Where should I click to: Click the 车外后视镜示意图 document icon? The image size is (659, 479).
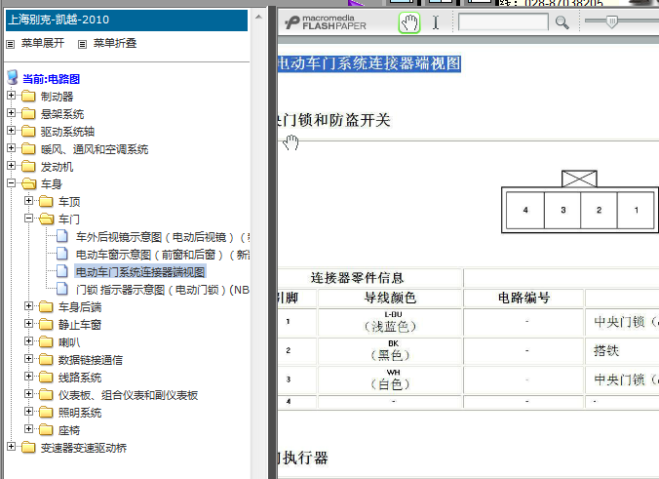(x=62, y=236)
